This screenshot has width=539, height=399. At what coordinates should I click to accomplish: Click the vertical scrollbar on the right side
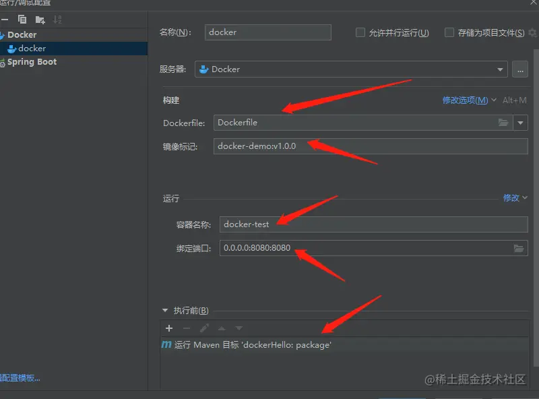[x=536, y=208]
